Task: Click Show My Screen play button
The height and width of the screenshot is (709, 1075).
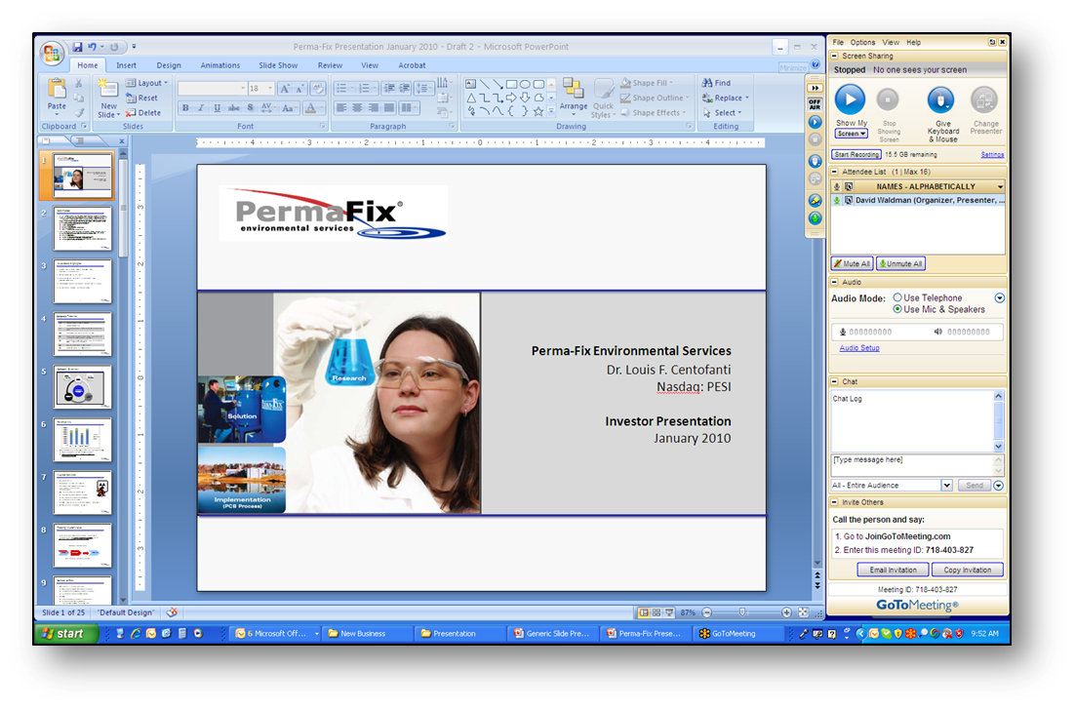Action: click(x=850, y=100)
